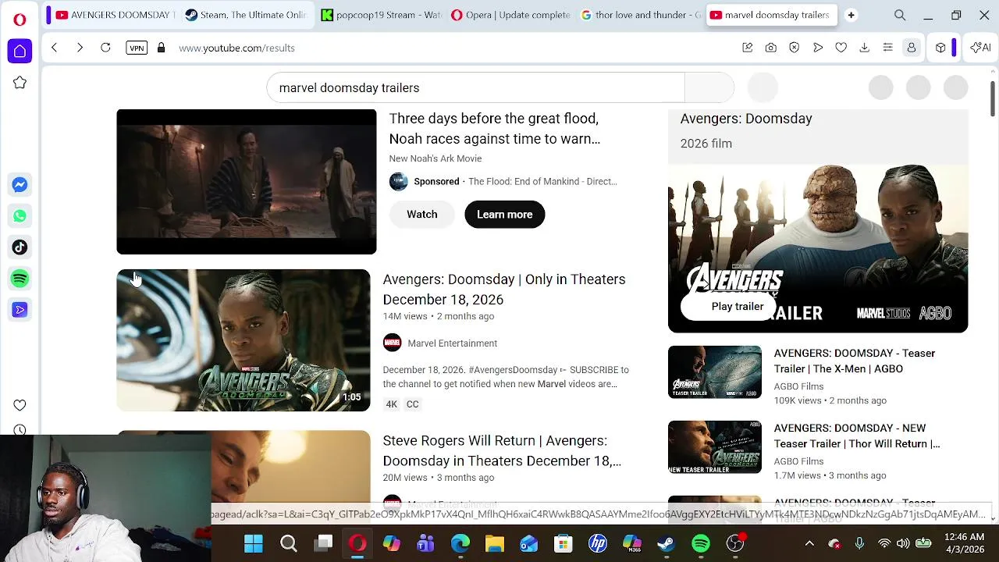Screen dimensions: 999x562
Task: Open snapshot edit icon in address bar
Action: (x=747, y=48)
